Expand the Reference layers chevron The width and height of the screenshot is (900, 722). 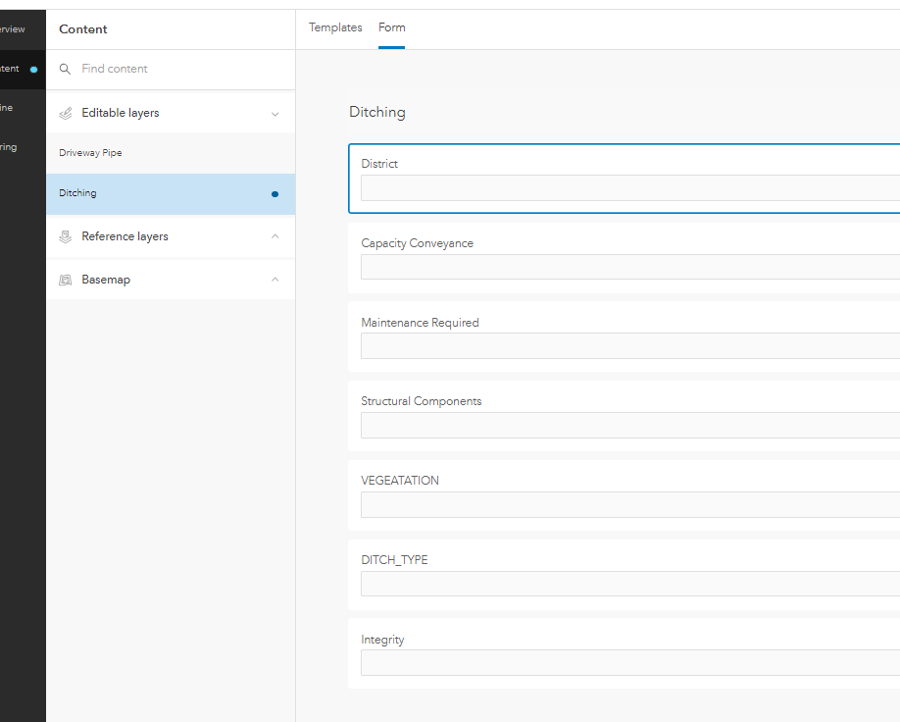coord(275,236)
